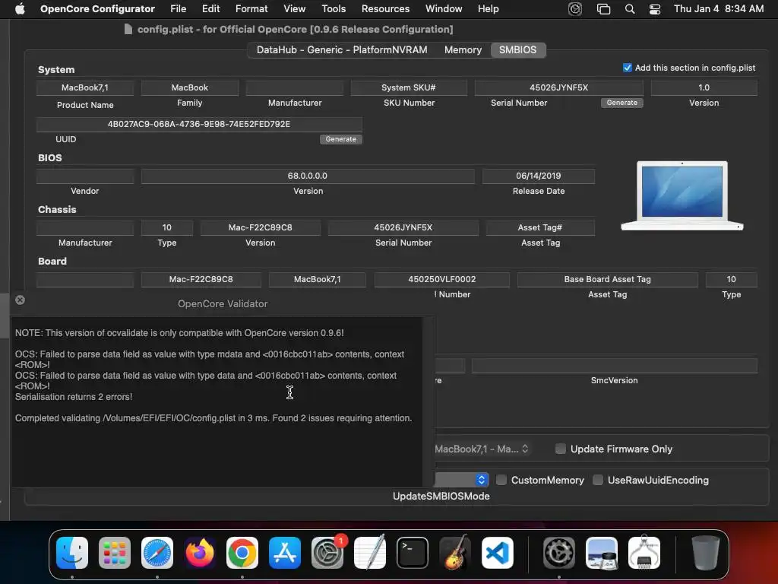Generate a new UUID
Viewport: 778px width, 584px height.
click(x=341, y=140)
